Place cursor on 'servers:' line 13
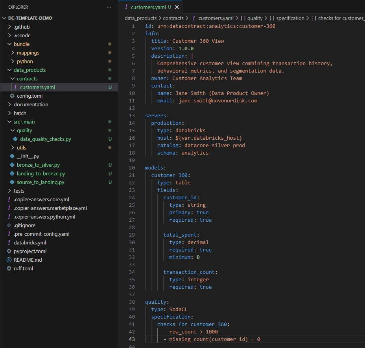This screenshot has height=348, width=365. coord(157,115)
